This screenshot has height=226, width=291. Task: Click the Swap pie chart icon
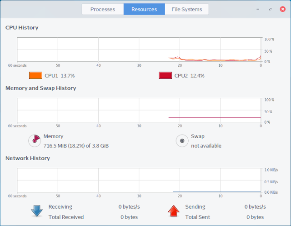click(x=182, y=141)
